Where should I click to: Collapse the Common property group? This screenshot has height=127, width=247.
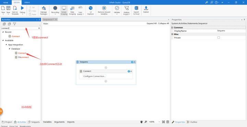click(172, 27)
